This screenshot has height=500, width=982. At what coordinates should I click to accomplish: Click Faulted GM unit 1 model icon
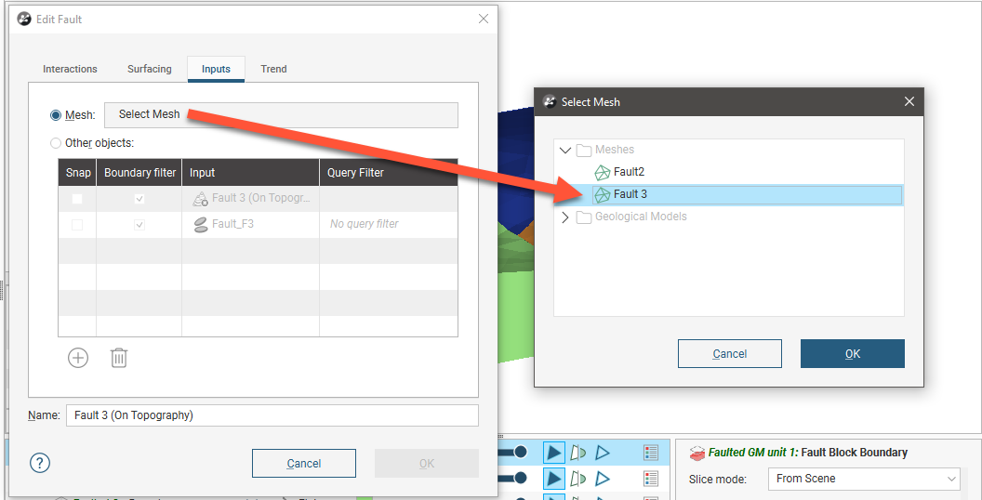[697, 453]
